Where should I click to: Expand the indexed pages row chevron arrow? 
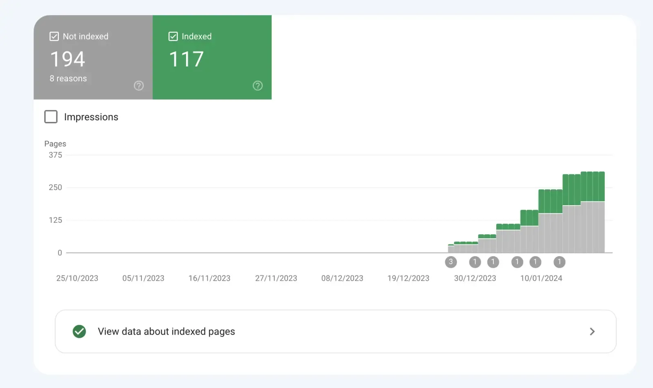click(x=592, y=331)
